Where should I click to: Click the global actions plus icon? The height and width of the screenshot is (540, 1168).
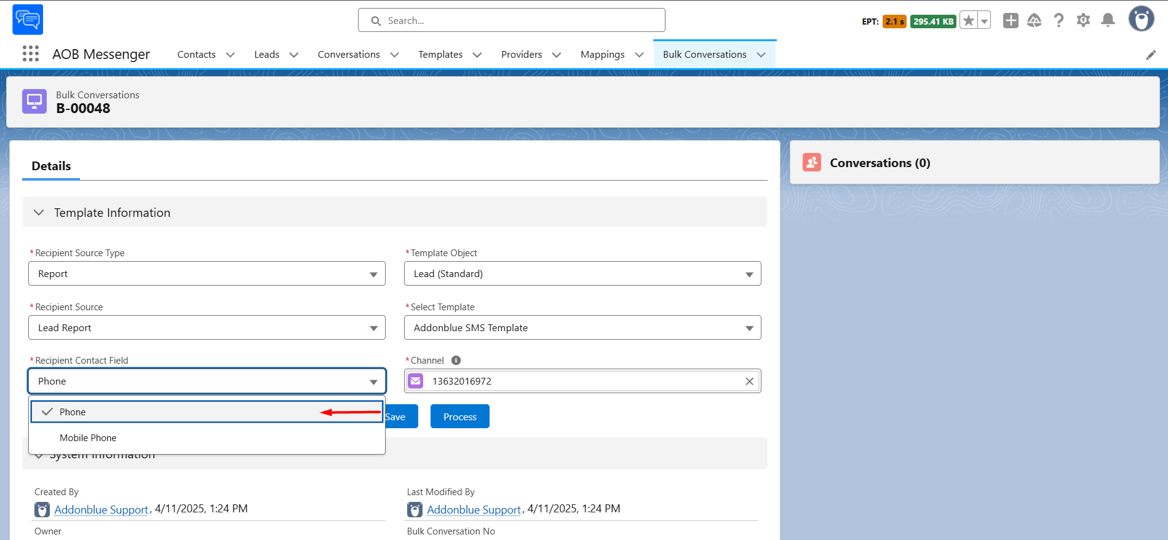tap(1011, 20)
